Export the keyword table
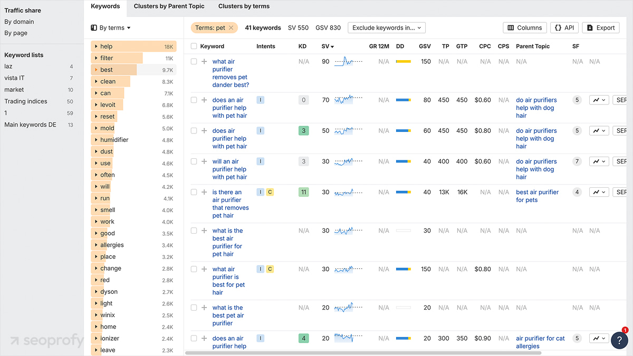 point(601,28)
